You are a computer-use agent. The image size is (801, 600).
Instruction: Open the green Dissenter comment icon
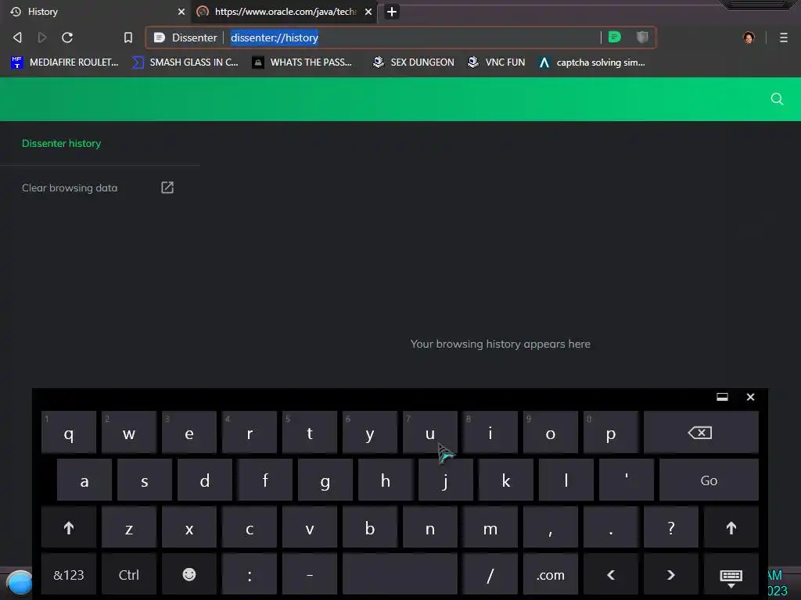point(615,37)
